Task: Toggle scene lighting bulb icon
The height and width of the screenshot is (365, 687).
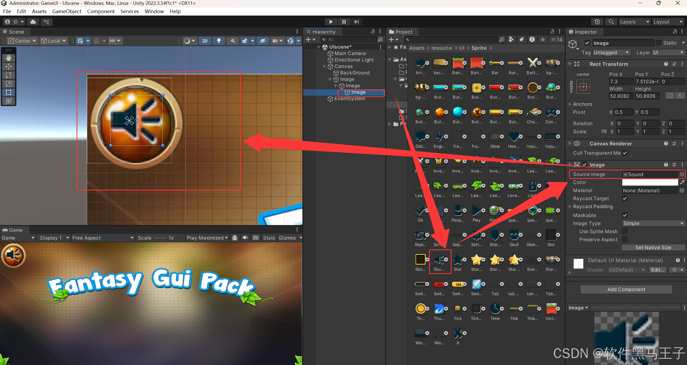Action: tap(219, 41)
